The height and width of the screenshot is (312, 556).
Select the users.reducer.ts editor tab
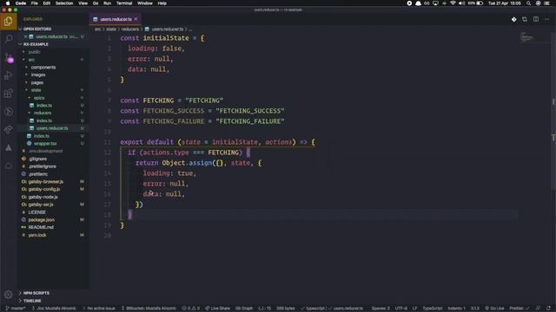pos(116,19)
